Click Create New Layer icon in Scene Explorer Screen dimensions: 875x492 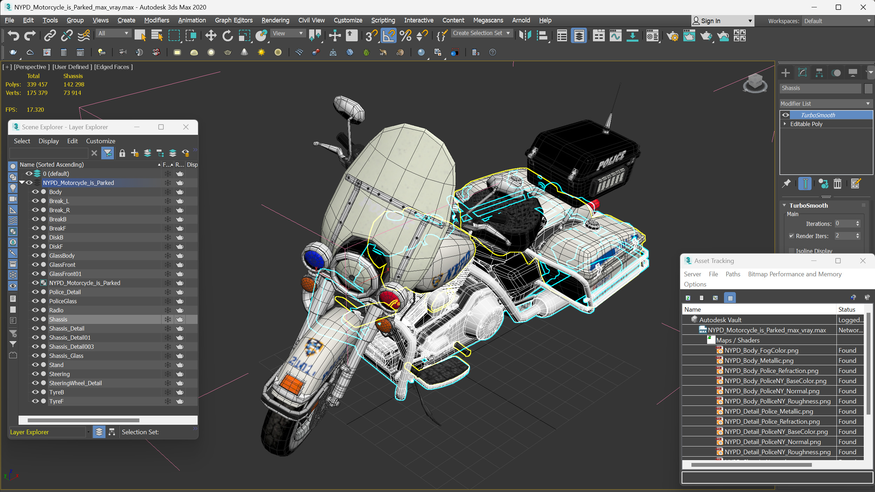135,153
